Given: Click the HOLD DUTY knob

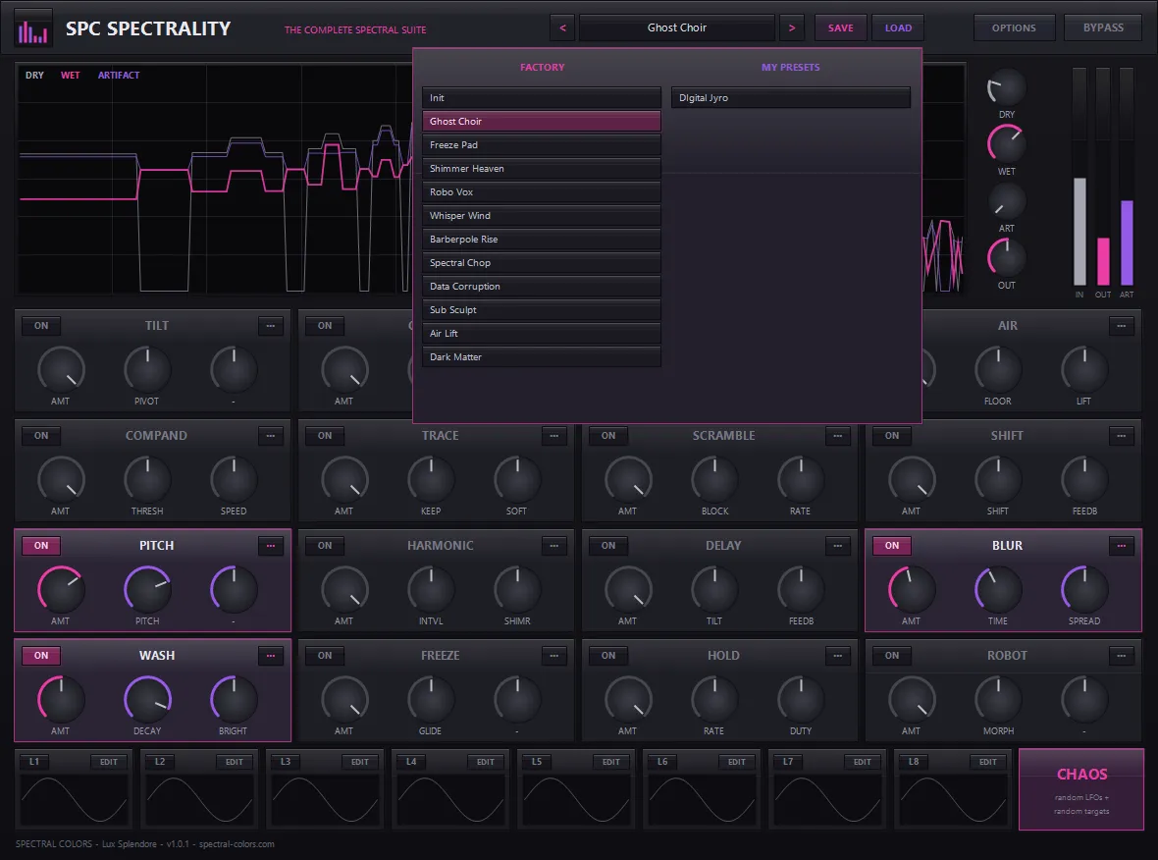Looking at the screenshot, I should coord(802,700).
